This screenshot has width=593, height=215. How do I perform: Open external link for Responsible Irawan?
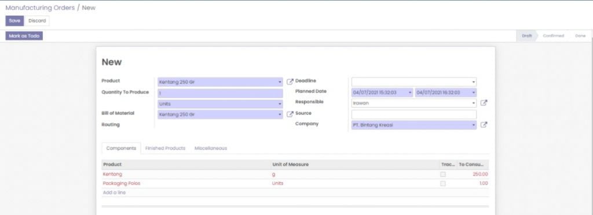click(484, 103)
